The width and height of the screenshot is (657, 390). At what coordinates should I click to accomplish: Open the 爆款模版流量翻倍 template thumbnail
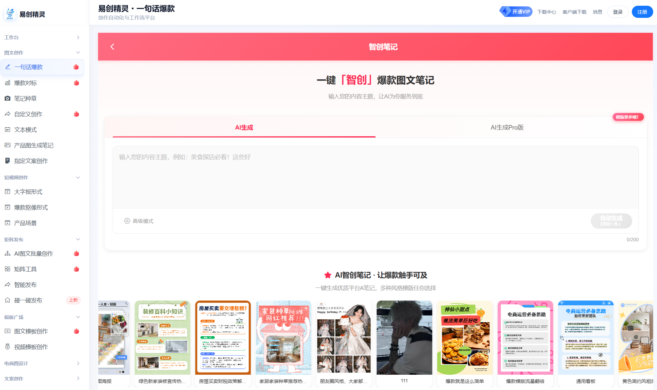pos(525,338)
